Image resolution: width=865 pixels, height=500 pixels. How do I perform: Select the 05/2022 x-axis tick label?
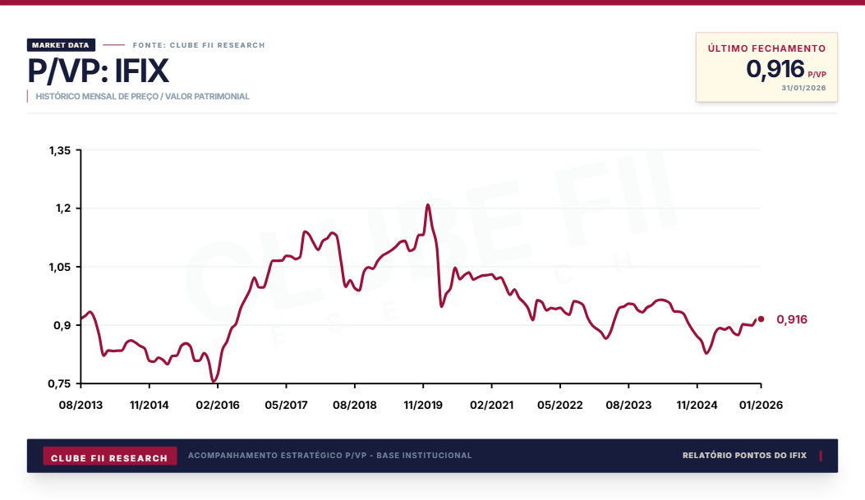(559, 405)
